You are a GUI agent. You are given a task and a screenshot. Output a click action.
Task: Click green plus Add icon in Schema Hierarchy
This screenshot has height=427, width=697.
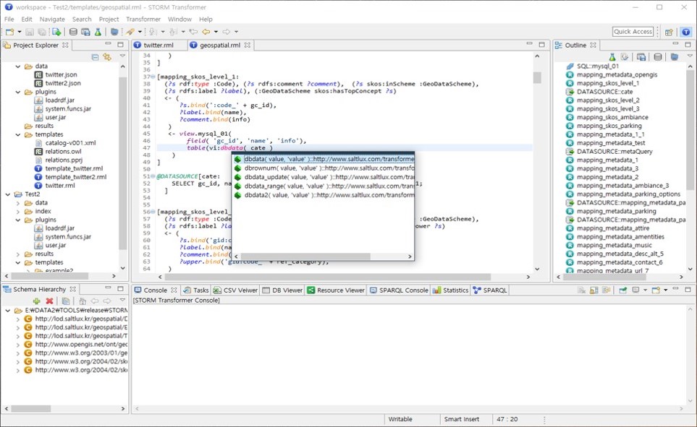(36, 301)
